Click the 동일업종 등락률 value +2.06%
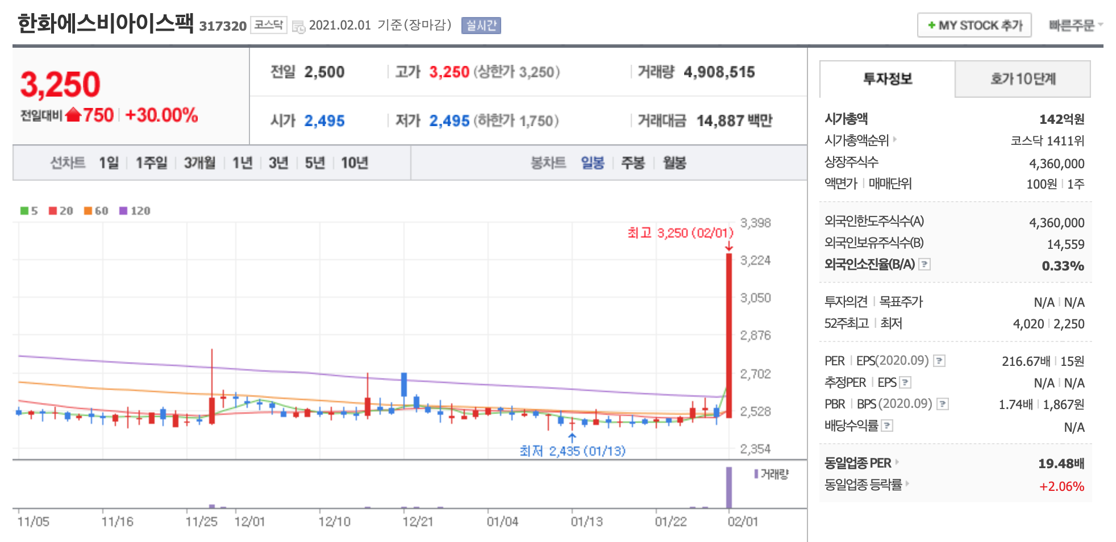Image resolution: width=1116 pixels, height=542 pixels. (1061, 486)
